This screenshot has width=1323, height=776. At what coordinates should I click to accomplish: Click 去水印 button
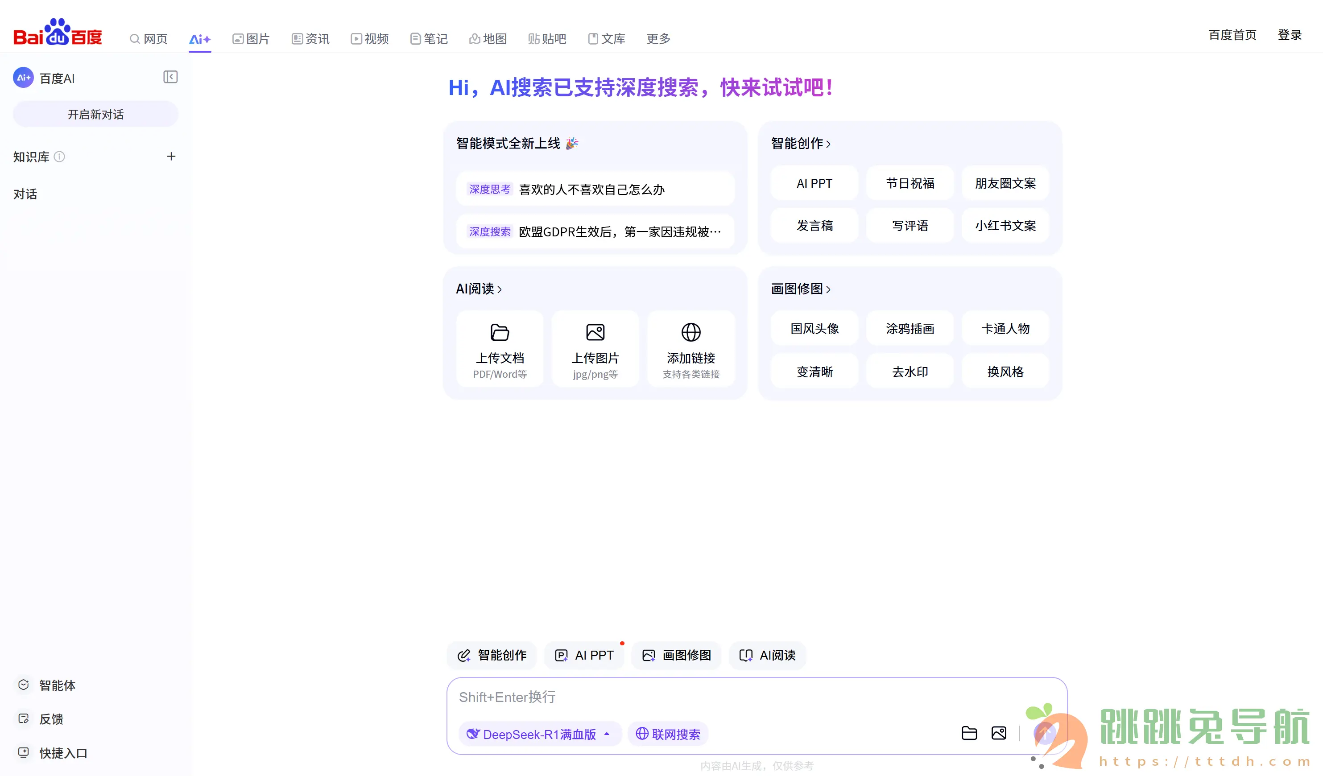coord(910,372)
